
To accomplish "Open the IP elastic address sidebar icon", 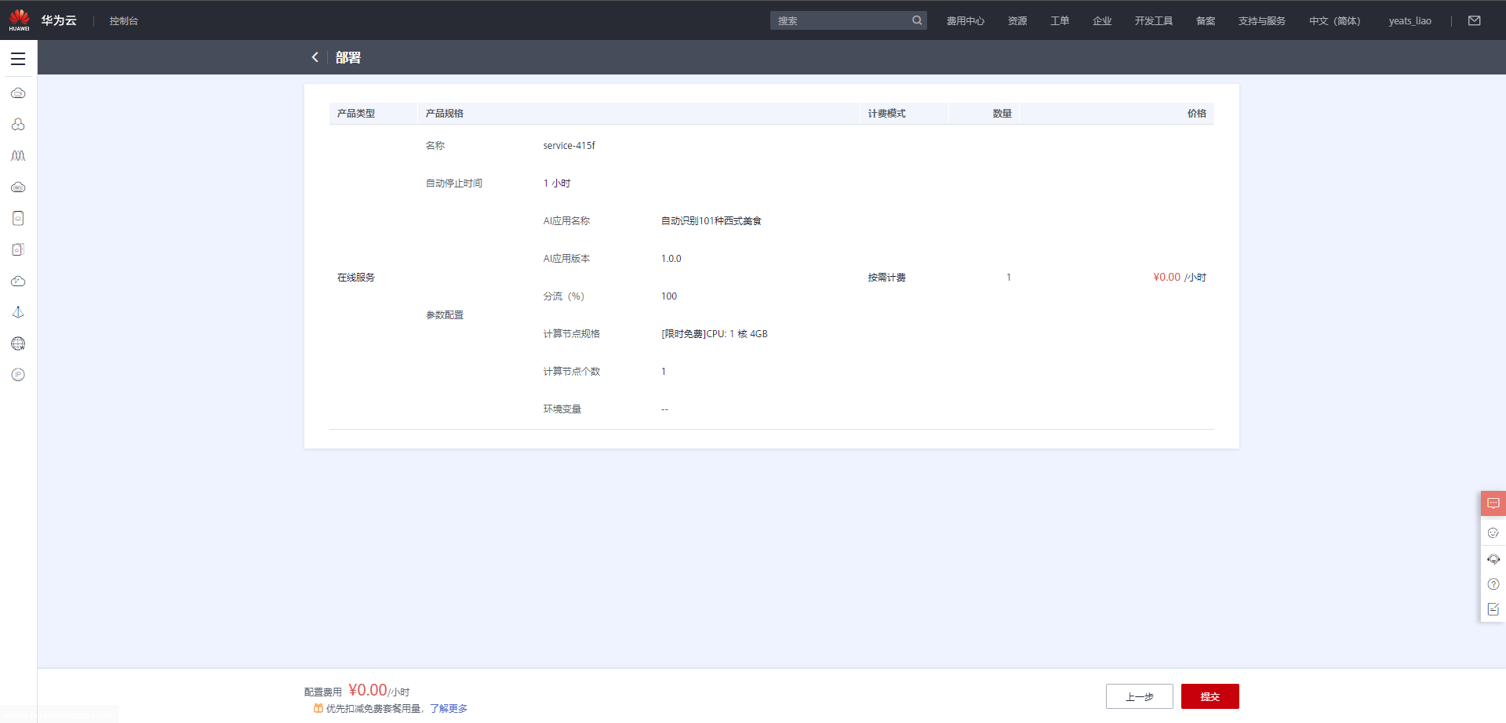I will click(18, 375).
